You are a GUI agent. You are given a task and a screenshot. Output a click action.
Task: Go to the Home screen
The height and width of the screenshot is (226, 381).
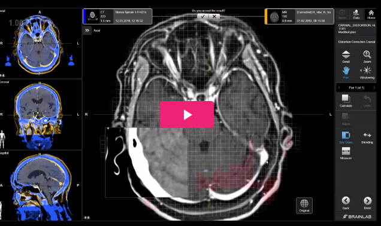pos(371,14)
